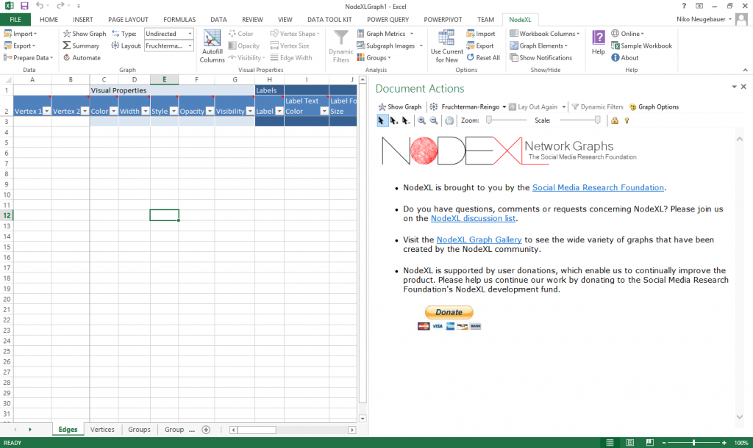Select the zoom-in magnifier in the graph pane

421,120
